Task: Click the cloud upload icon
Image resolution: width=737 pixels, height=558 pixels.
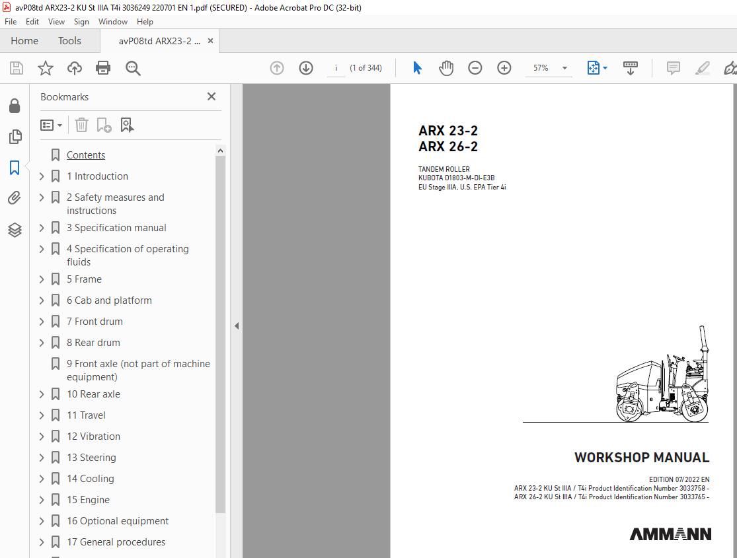Action: tap(74, 68)
